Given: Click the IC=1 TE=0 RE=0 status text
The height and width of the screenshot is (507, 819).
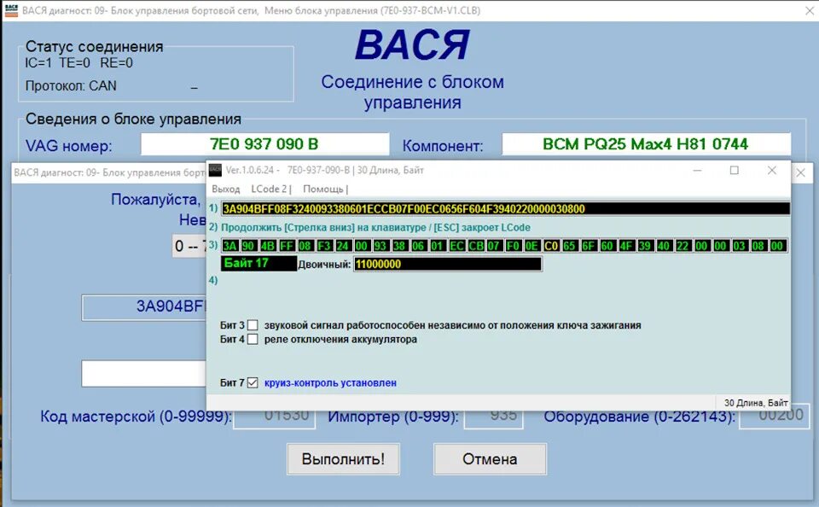Looking at the screenshot, I should pyautogui.click(x=78, y=63).
